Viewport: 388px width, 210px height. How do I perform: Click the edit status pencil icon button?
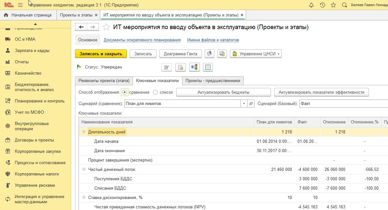pos(167,67)
